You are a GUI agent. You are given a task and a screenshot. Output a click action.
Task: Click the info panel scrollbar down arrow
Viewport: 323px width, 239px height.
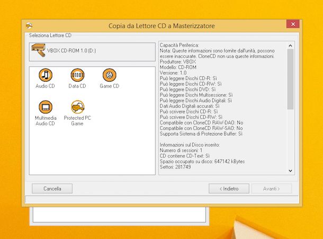click(291, 170)
